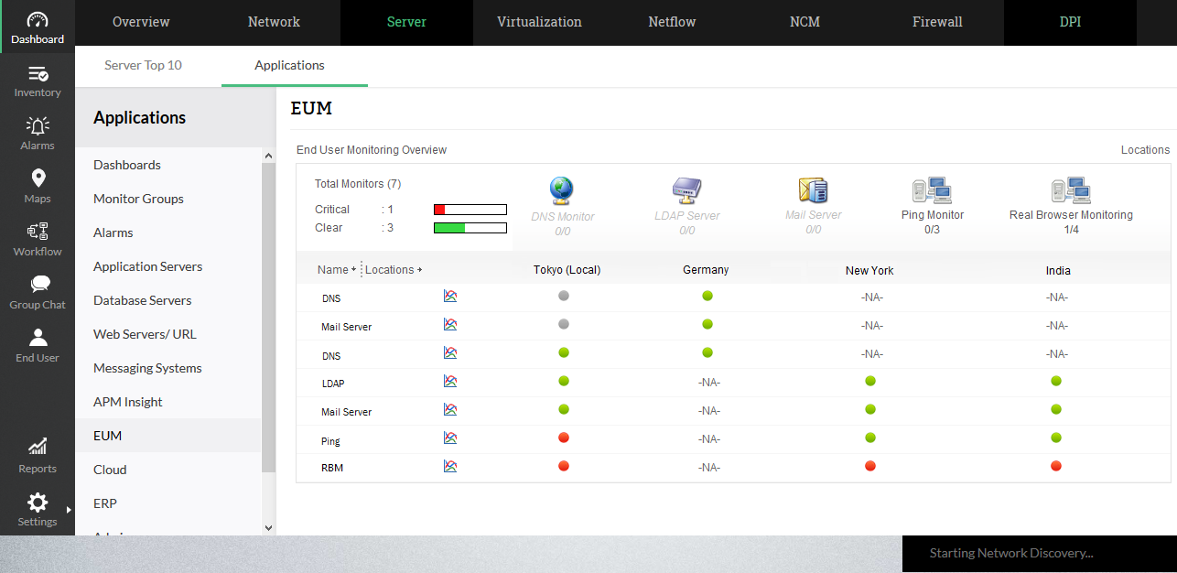Click the LDAP Server icon
This screenshot has width=1177, height=573.
[x=686, y=190]
